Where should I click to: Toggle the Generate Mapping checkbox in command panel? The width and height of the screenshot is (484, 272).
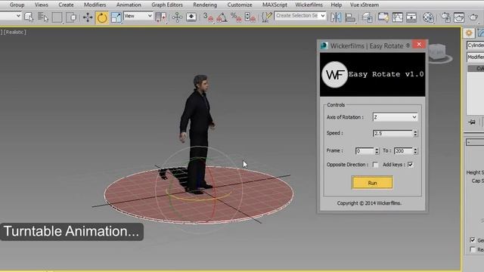[x=473, y=240]
